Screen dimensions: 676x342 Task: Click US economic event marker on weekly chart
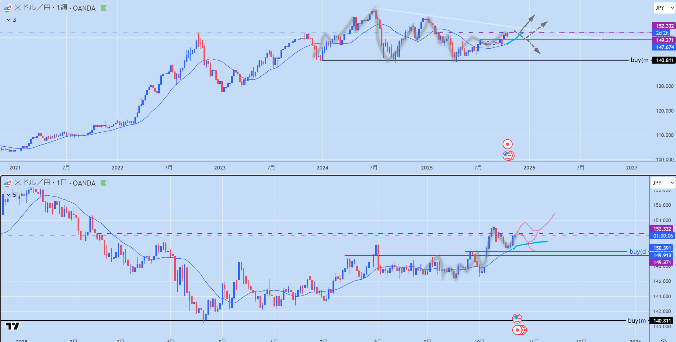click(x=508, y=155)
